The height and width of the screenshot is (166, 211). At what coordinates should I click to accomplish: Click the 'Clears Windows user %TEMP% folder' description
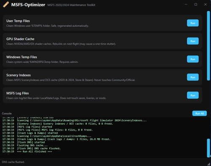[x=47, y=26]
